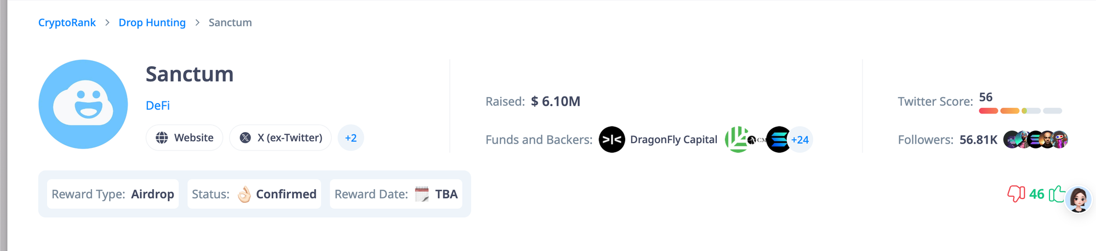Click the DragonFly Capital name
The width and height of the screenshot is (1096, 251).
(673, 140)
